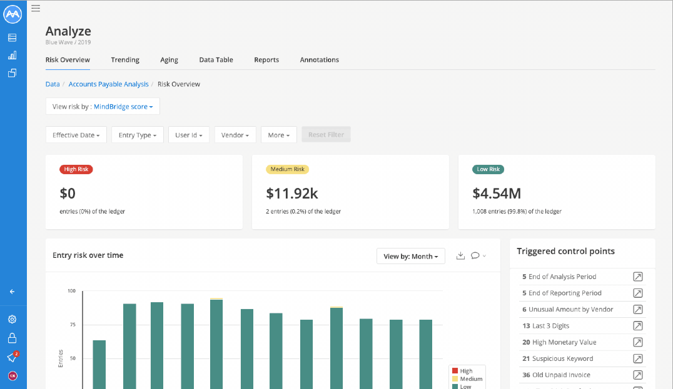Open End of Analysis Period details icon
This screenshot has width=673, height=389.
coord(638,277)
